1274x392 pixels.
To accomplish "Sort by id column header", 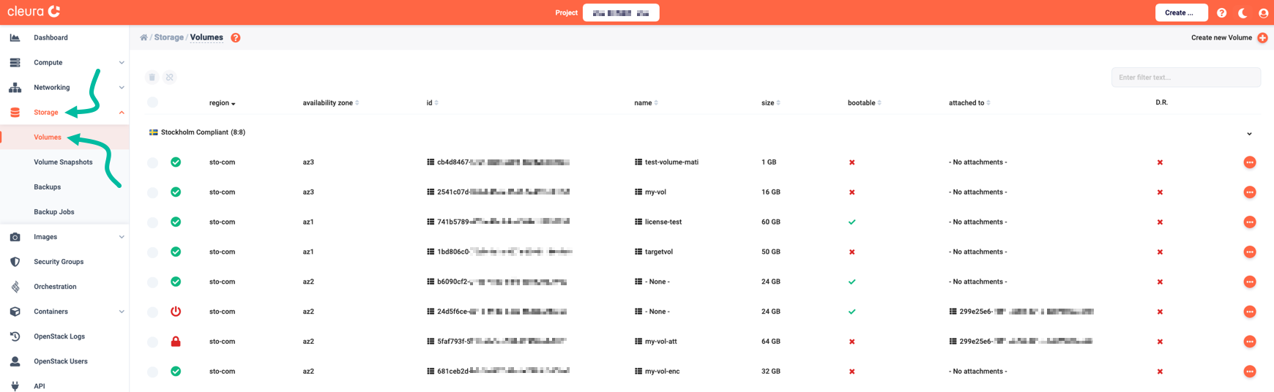I will [x=432, y=103].
